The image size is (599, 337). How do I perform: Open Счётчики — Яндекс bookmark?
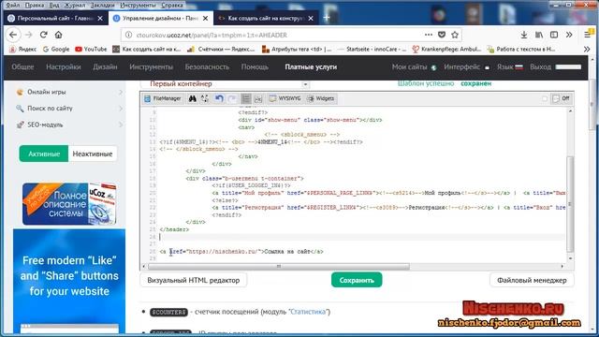click(221, 50)
